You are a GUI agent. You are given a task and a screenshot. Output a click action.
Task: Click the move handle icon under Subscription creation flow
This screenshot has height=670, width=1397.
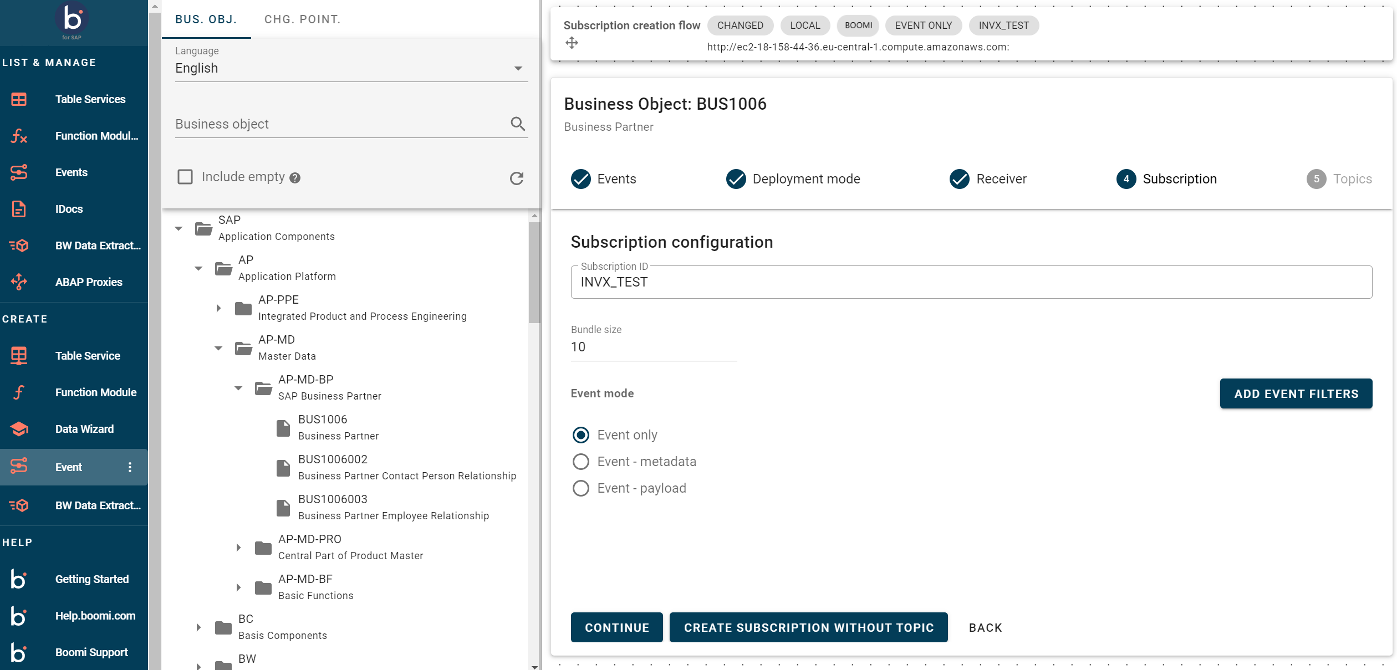(x=572, y=43)
